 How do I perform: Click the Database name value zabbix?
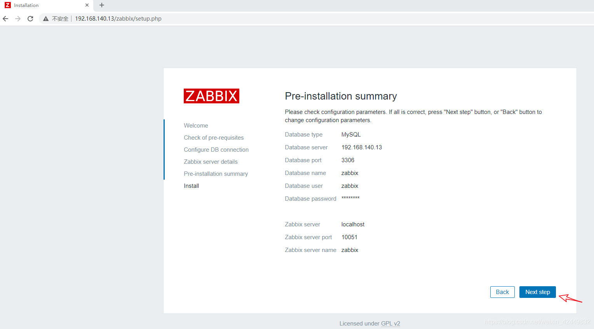coord(350,173)
